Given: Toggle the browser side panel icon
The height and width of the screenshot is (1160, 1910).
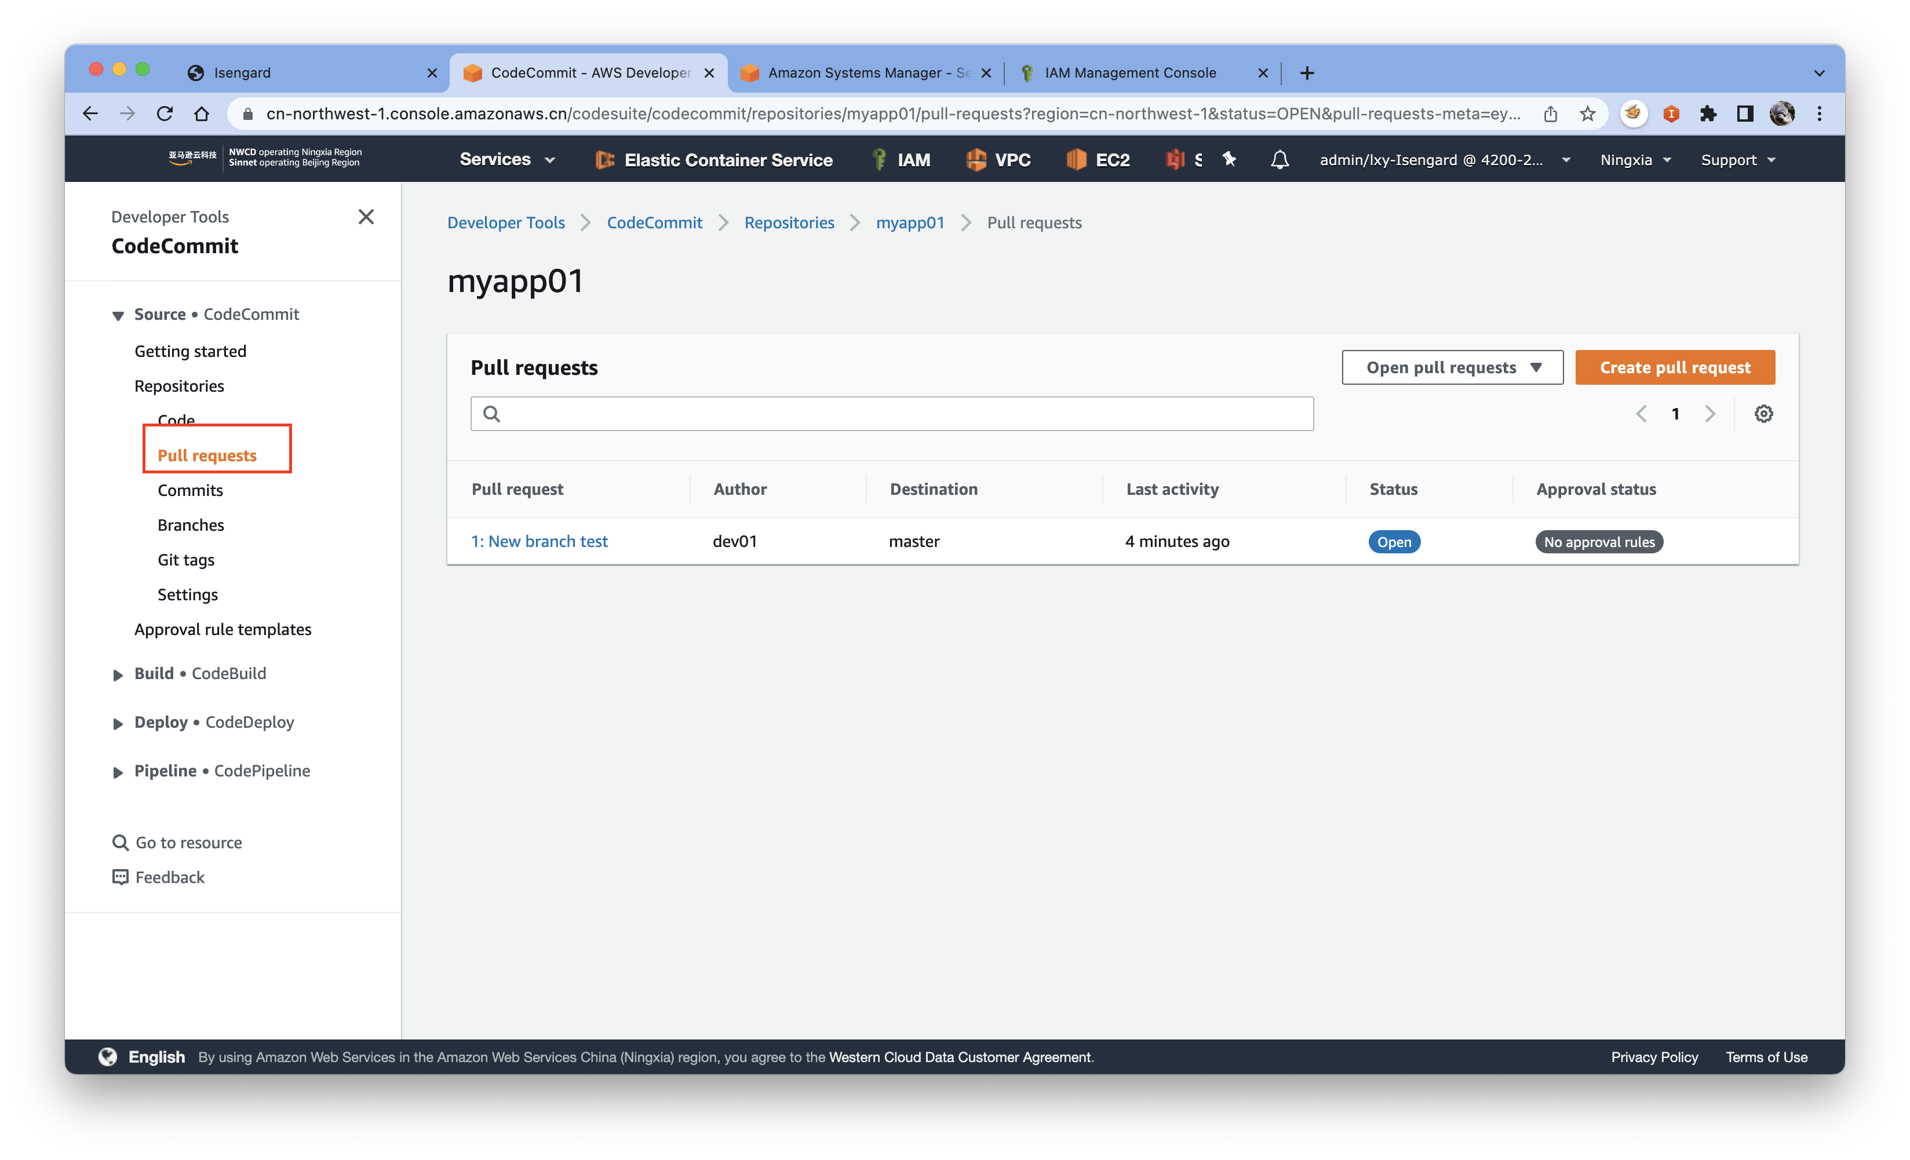Looking at the screenshot, I should pos(1745,114).
